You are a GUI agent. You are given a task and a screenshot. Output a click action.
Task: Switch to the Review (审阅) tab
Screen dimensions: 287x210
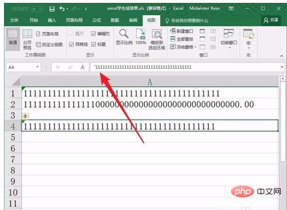133,20
